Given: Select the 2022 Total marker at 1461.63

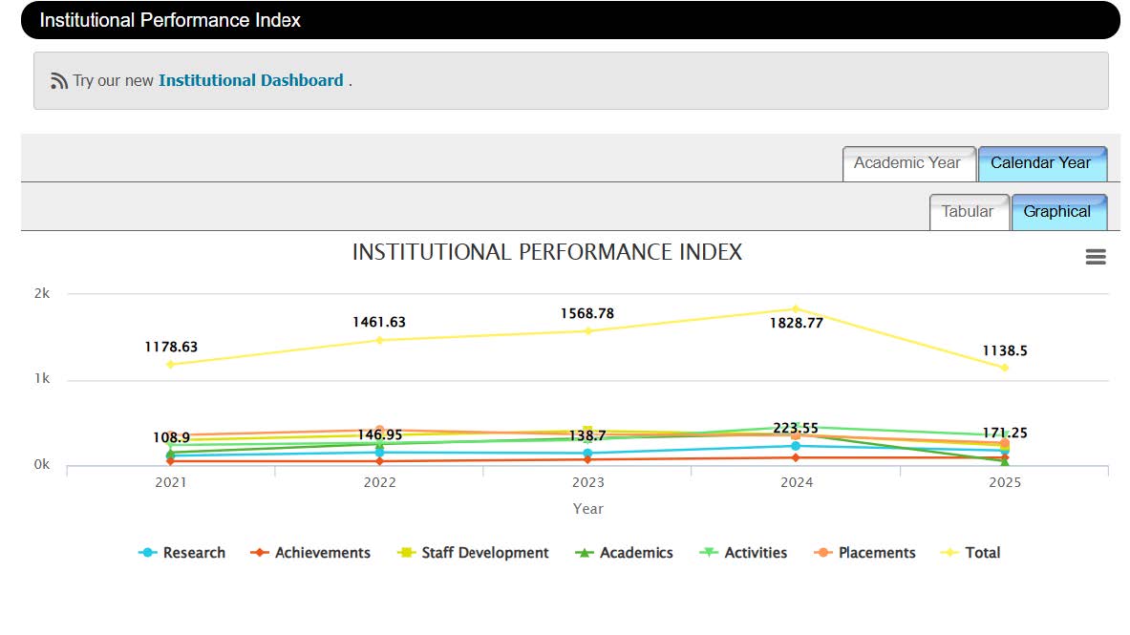Looking at the screenshot, I should [x=379, y=340].
